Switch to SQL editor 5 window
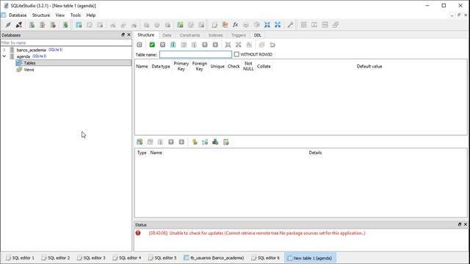 tap(163, 257)
